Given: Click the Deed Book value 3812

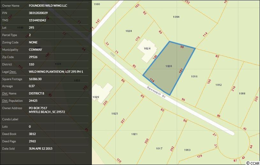Looking at the screenshot, I should tap(32, 134).
